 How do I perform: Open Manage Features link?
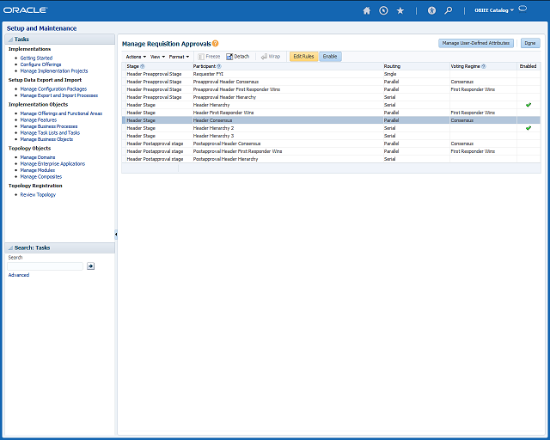38,120
